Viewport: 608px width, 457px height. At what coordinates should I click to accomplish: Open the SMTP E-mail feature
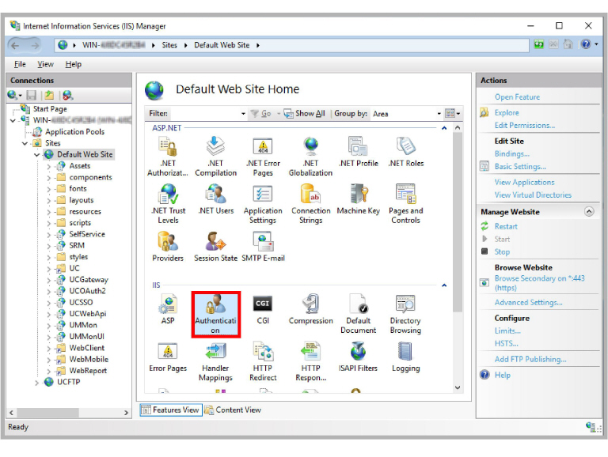(x=263, y=247)
